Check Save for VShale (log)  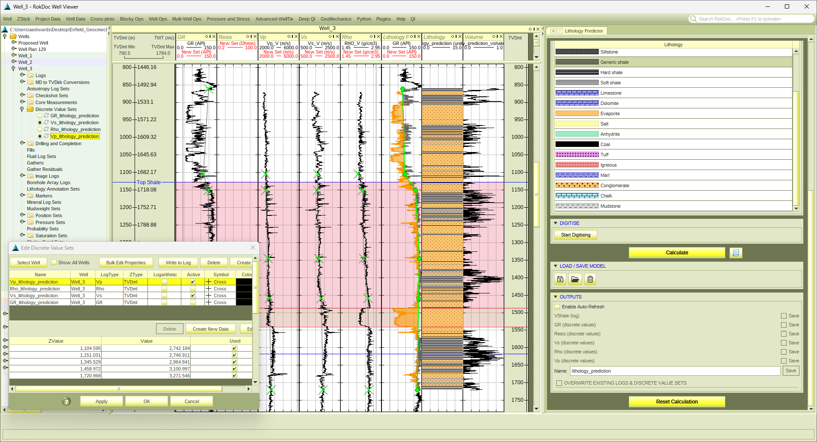click(x=784, y=316)
